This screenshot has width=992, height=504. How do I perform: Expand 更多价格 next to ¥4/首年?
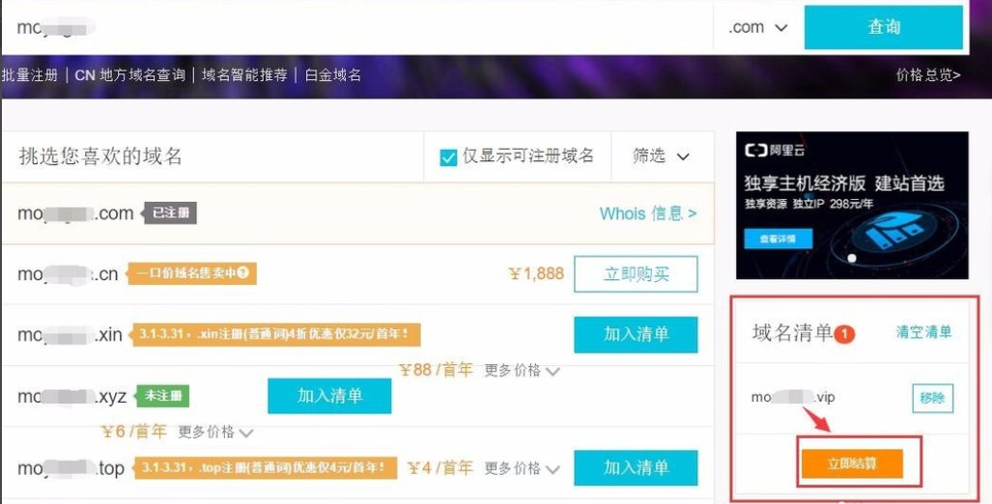(522, 468)
